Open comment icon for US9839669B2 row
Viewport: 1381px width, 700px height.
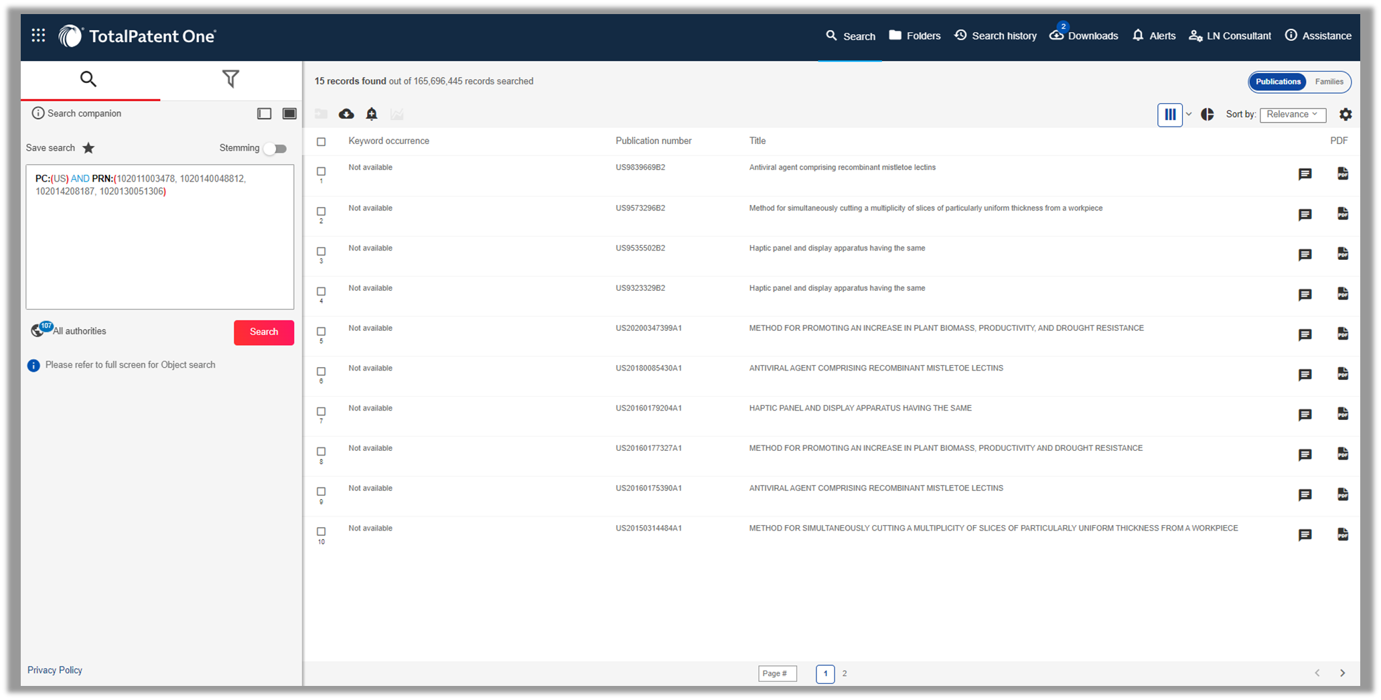tap(1305, 174)
